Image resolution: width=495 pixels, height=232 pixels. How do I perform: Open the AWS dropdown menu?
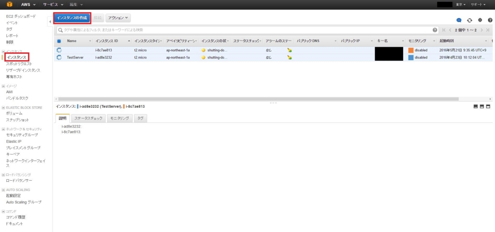(28, 5)
